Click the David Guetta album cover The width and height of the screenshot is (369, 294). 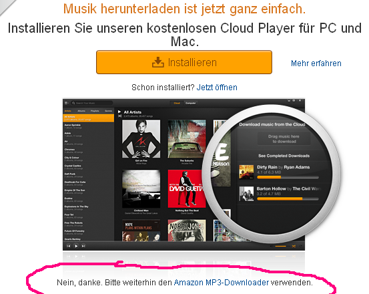(186, 188)
